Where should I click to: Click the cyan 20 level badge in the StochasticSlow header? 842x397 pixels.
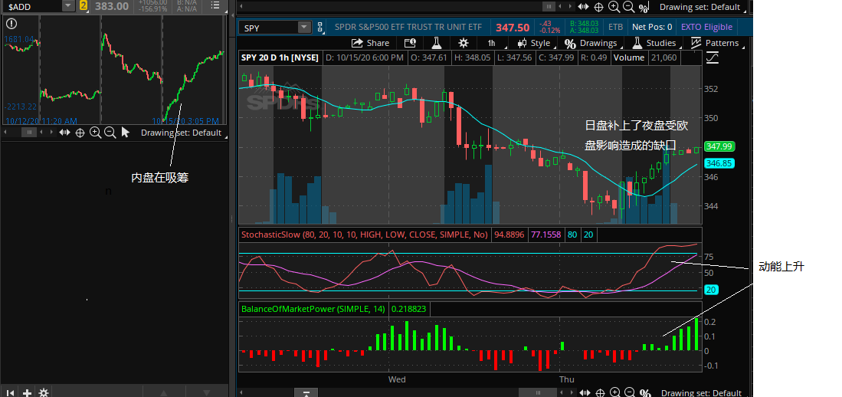coord(588,235)
